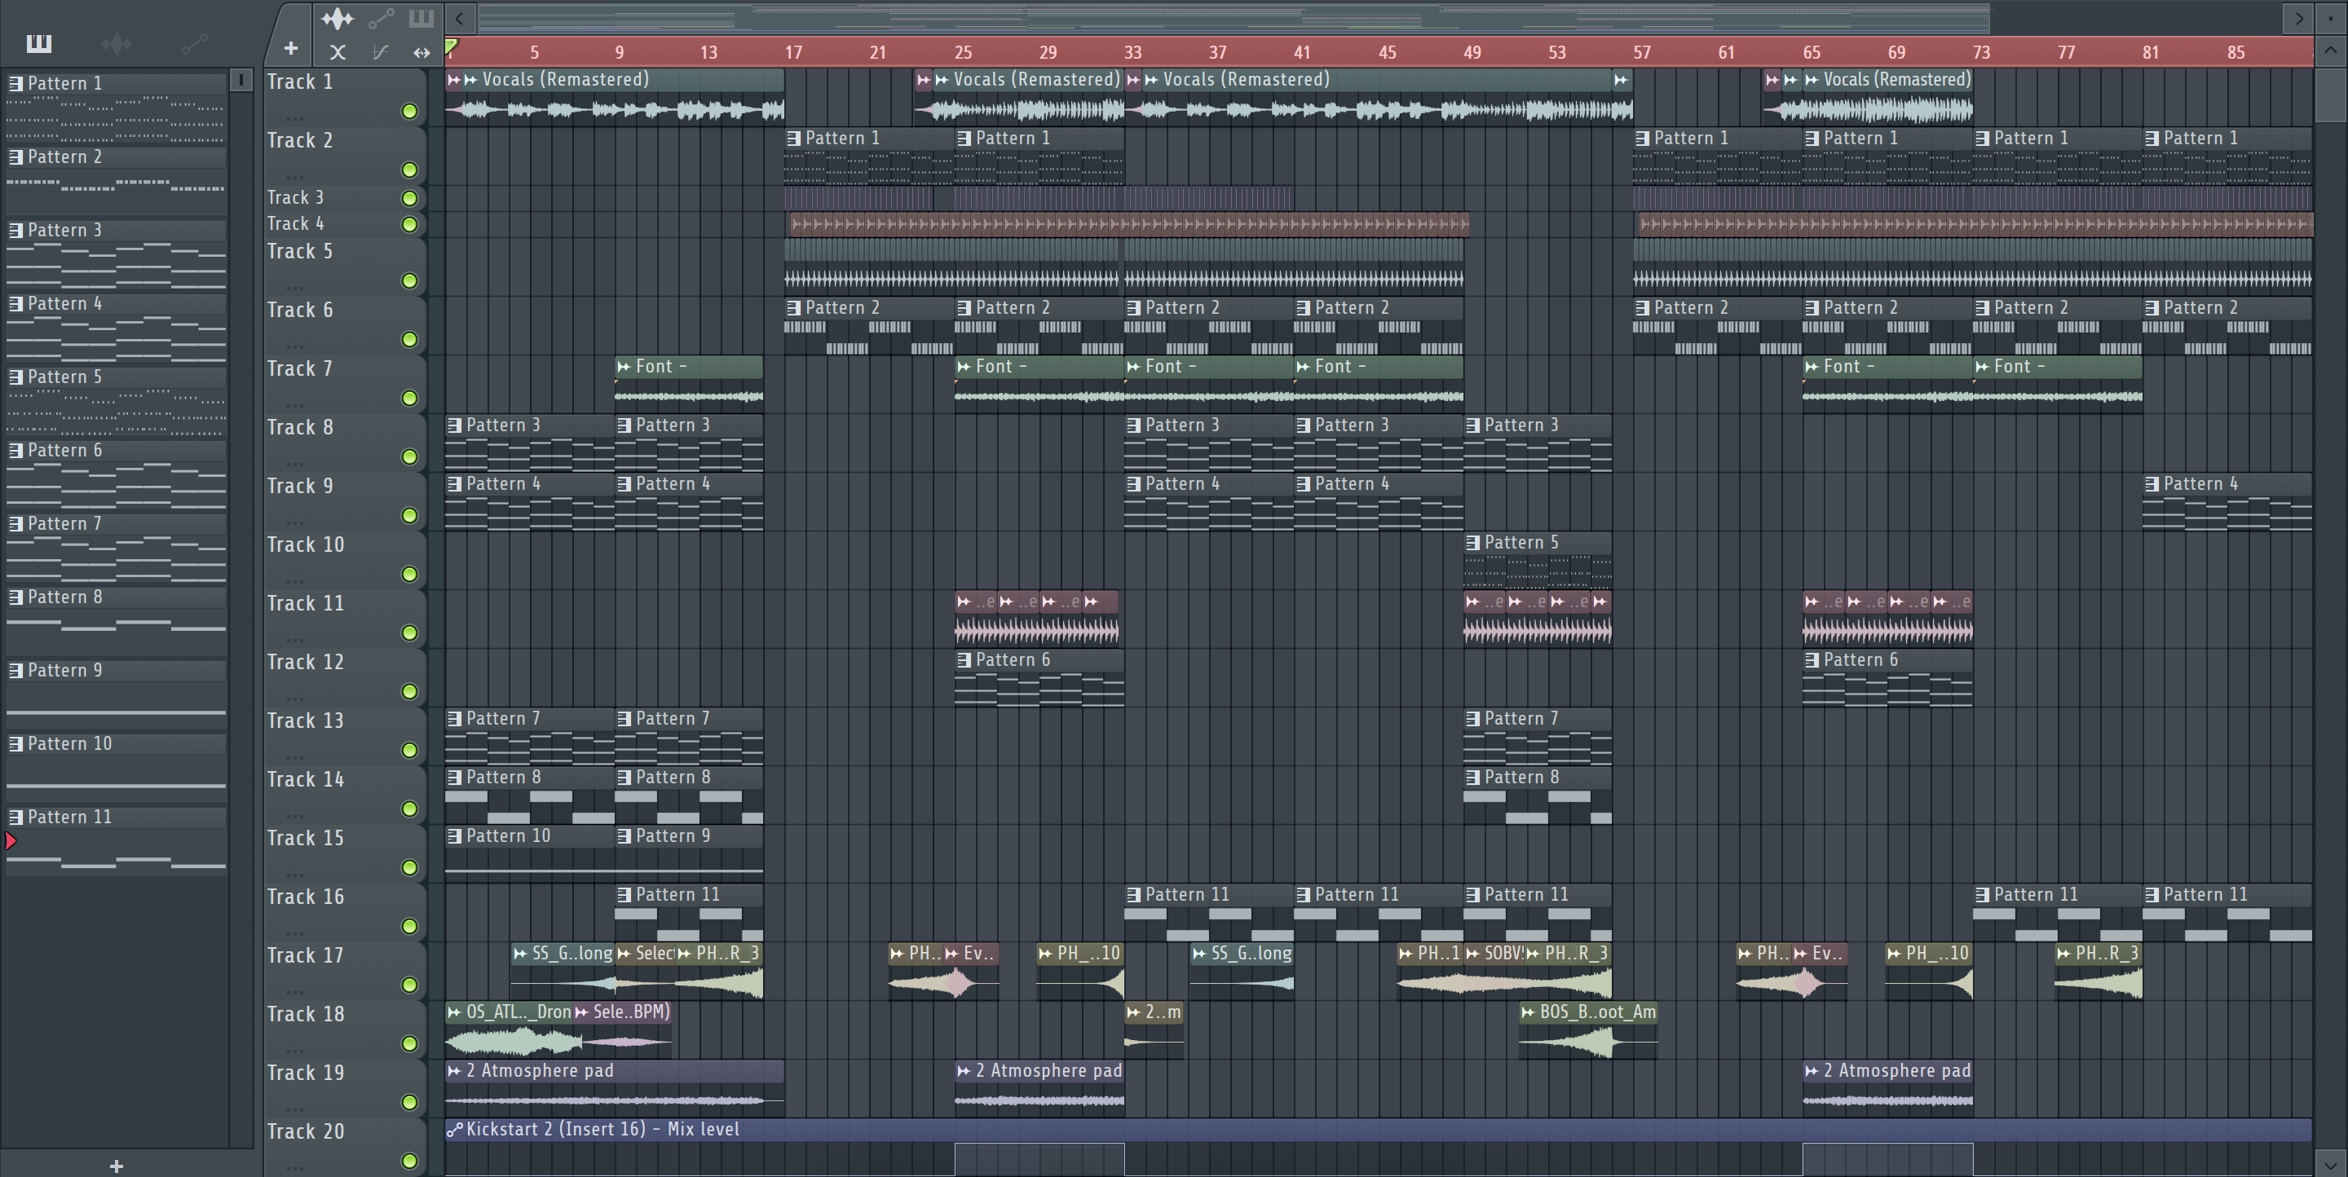The height and width of the screenshot is (1177, 2348).
Task: Click the automation icon on Kickstart 2 clip
Action: click(455, 1130)
